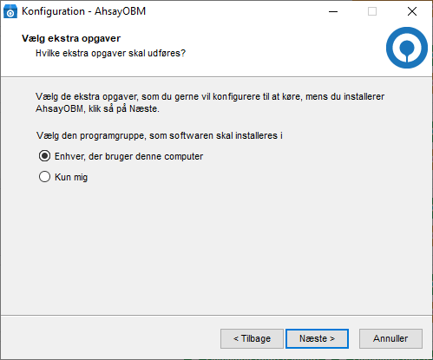Click the 'Vælg den programgruppe' label text

(x=160, y=135)
